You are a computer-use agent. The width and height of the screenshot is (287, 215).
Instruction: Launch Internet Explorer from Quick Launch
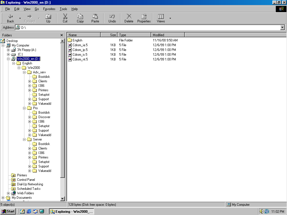[29, 212]
